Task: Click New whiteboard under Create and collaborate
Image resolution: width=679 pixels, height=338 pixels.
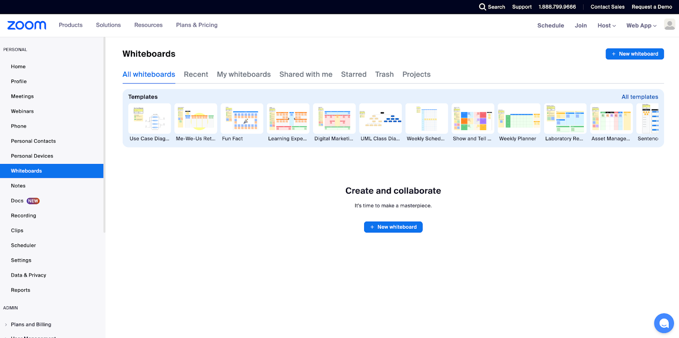Action: [393, 227]
